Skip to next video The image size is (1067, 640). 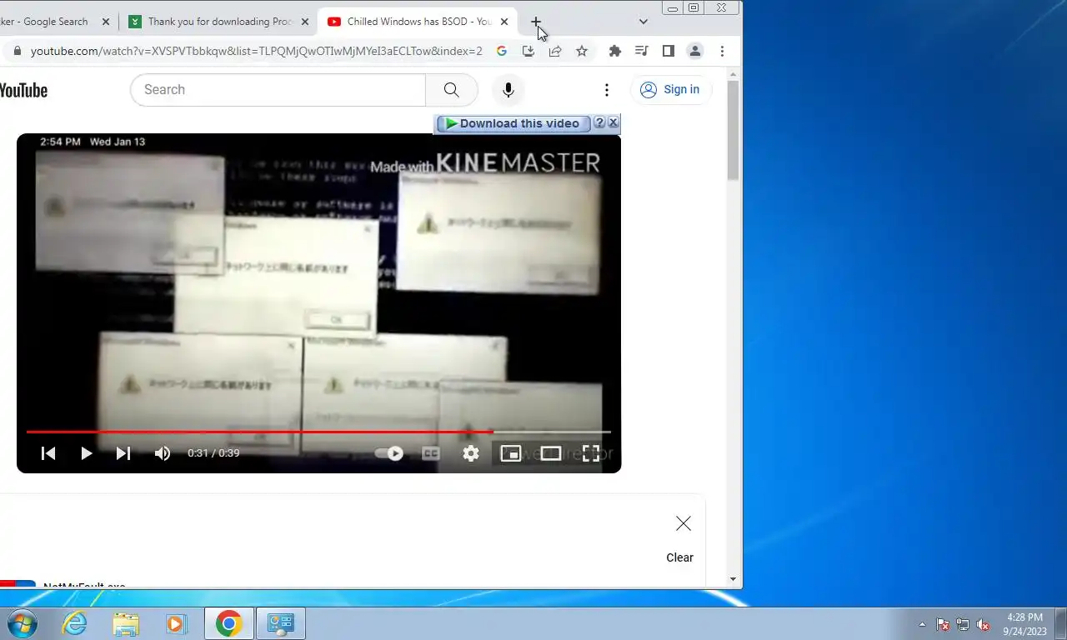123,453
